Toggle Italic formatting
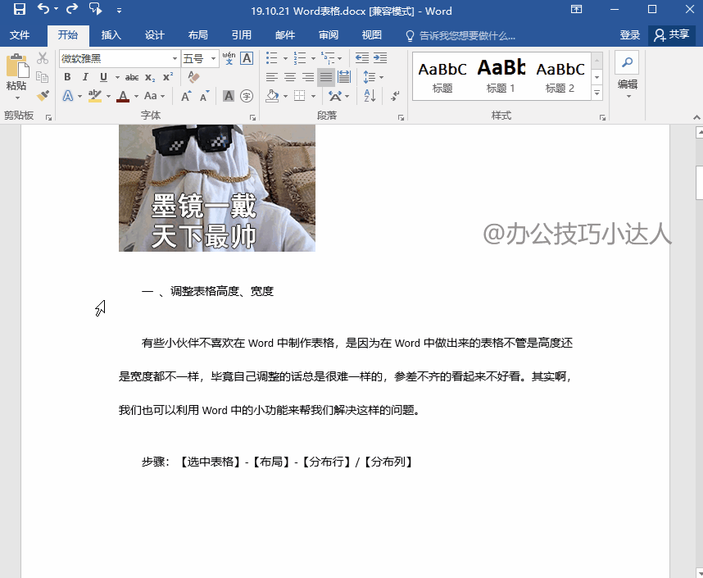The image size is (703, 578). (85, 77)
